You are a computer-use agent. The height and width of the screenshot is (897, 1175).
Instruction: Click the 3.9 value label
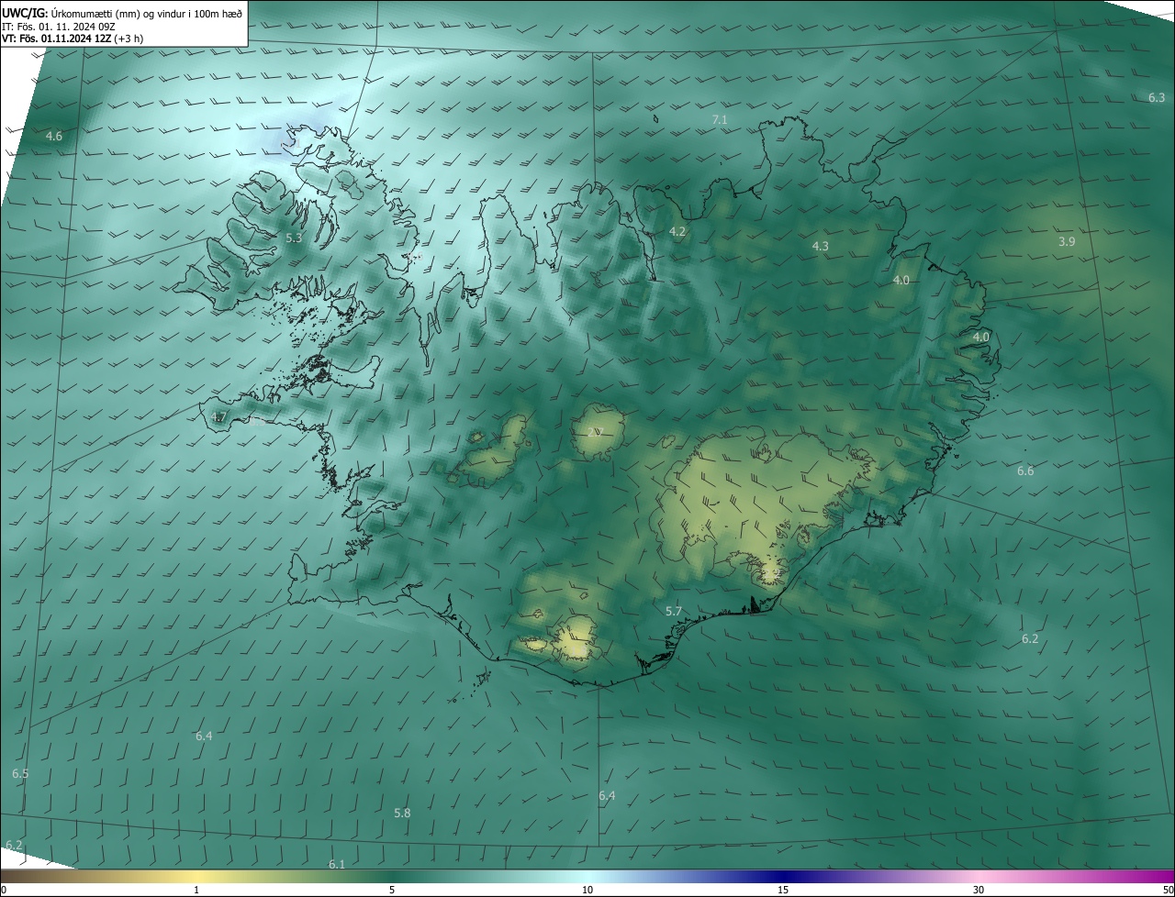click(1067, 242)
